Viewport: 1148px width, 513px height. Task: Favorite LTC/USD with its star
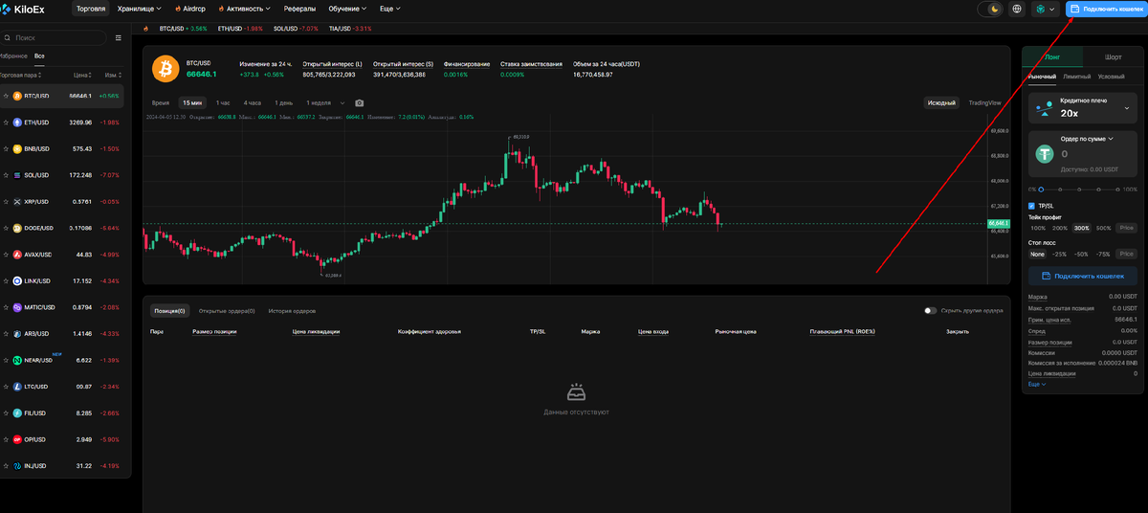coord(6,387)
